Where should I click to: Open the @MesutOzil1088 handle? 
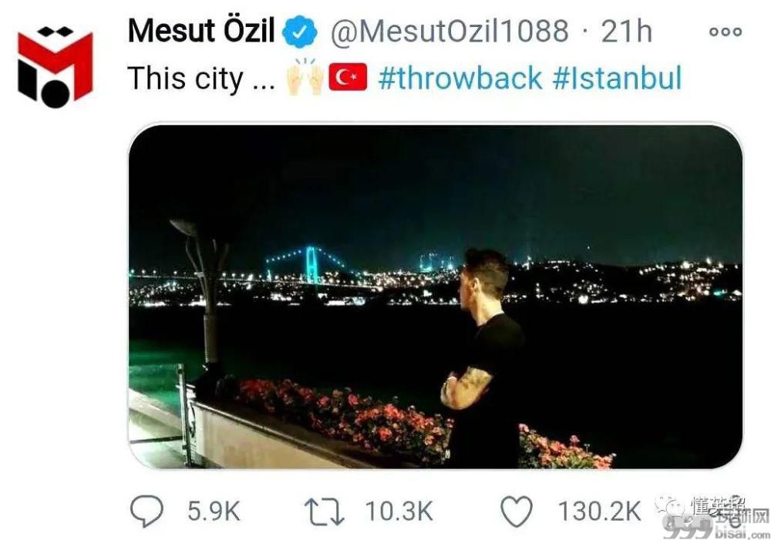pos(449,32)
